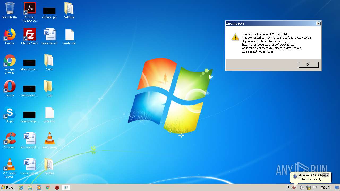
Task: Select the user.info file
Action: point(49,115)
